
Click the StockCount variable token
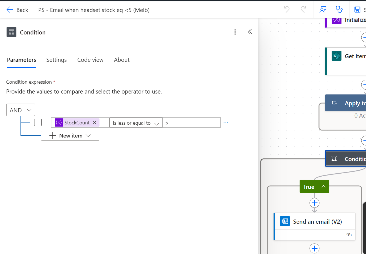[77, 122]
